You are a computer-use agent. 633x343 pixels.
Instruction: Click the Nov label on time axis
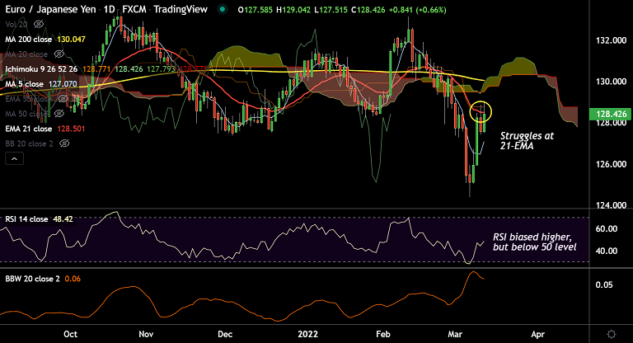click(x=146, y=334)
